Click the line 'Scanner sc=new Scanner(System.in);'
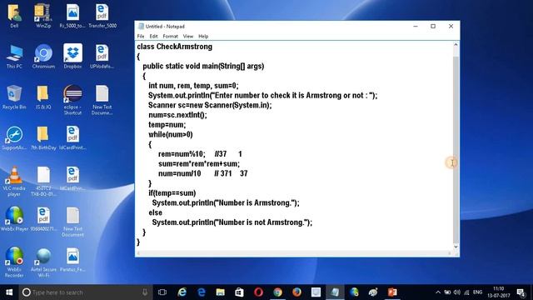Viewport: 533px width, 300px height. pos(210,105)
